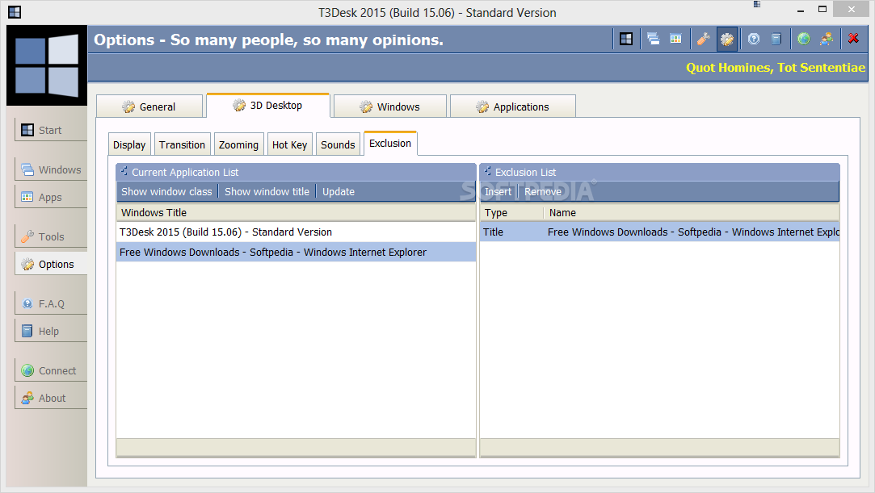
Task: Minimize the T3Desk window
Action: [x=800, y=10]
